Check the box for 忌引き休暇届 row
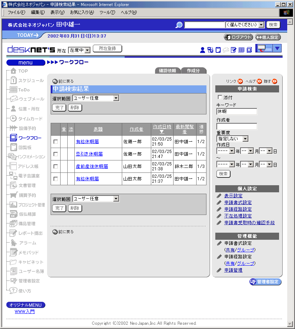The width and height of the screenshot is (295, 329). tap(56, 154)
